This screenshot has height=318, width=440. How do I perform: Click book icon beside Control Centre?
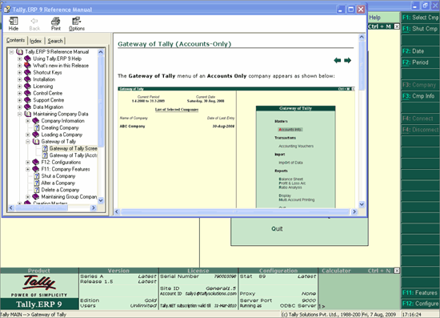tap(27, 93)
